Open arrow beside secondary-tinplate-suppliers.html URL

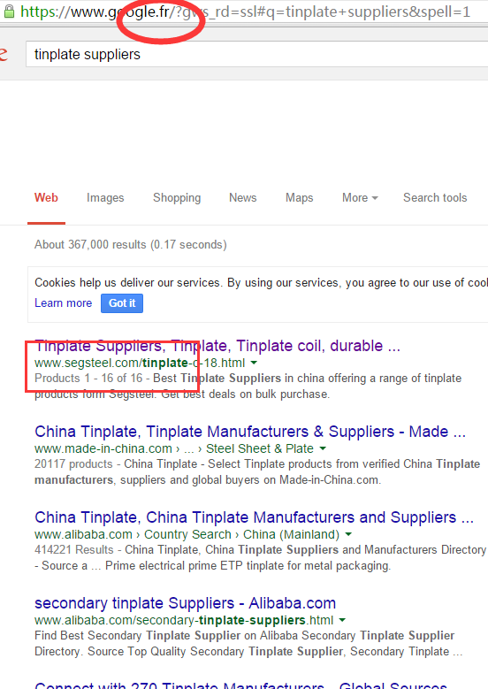(x=342, y=620)
